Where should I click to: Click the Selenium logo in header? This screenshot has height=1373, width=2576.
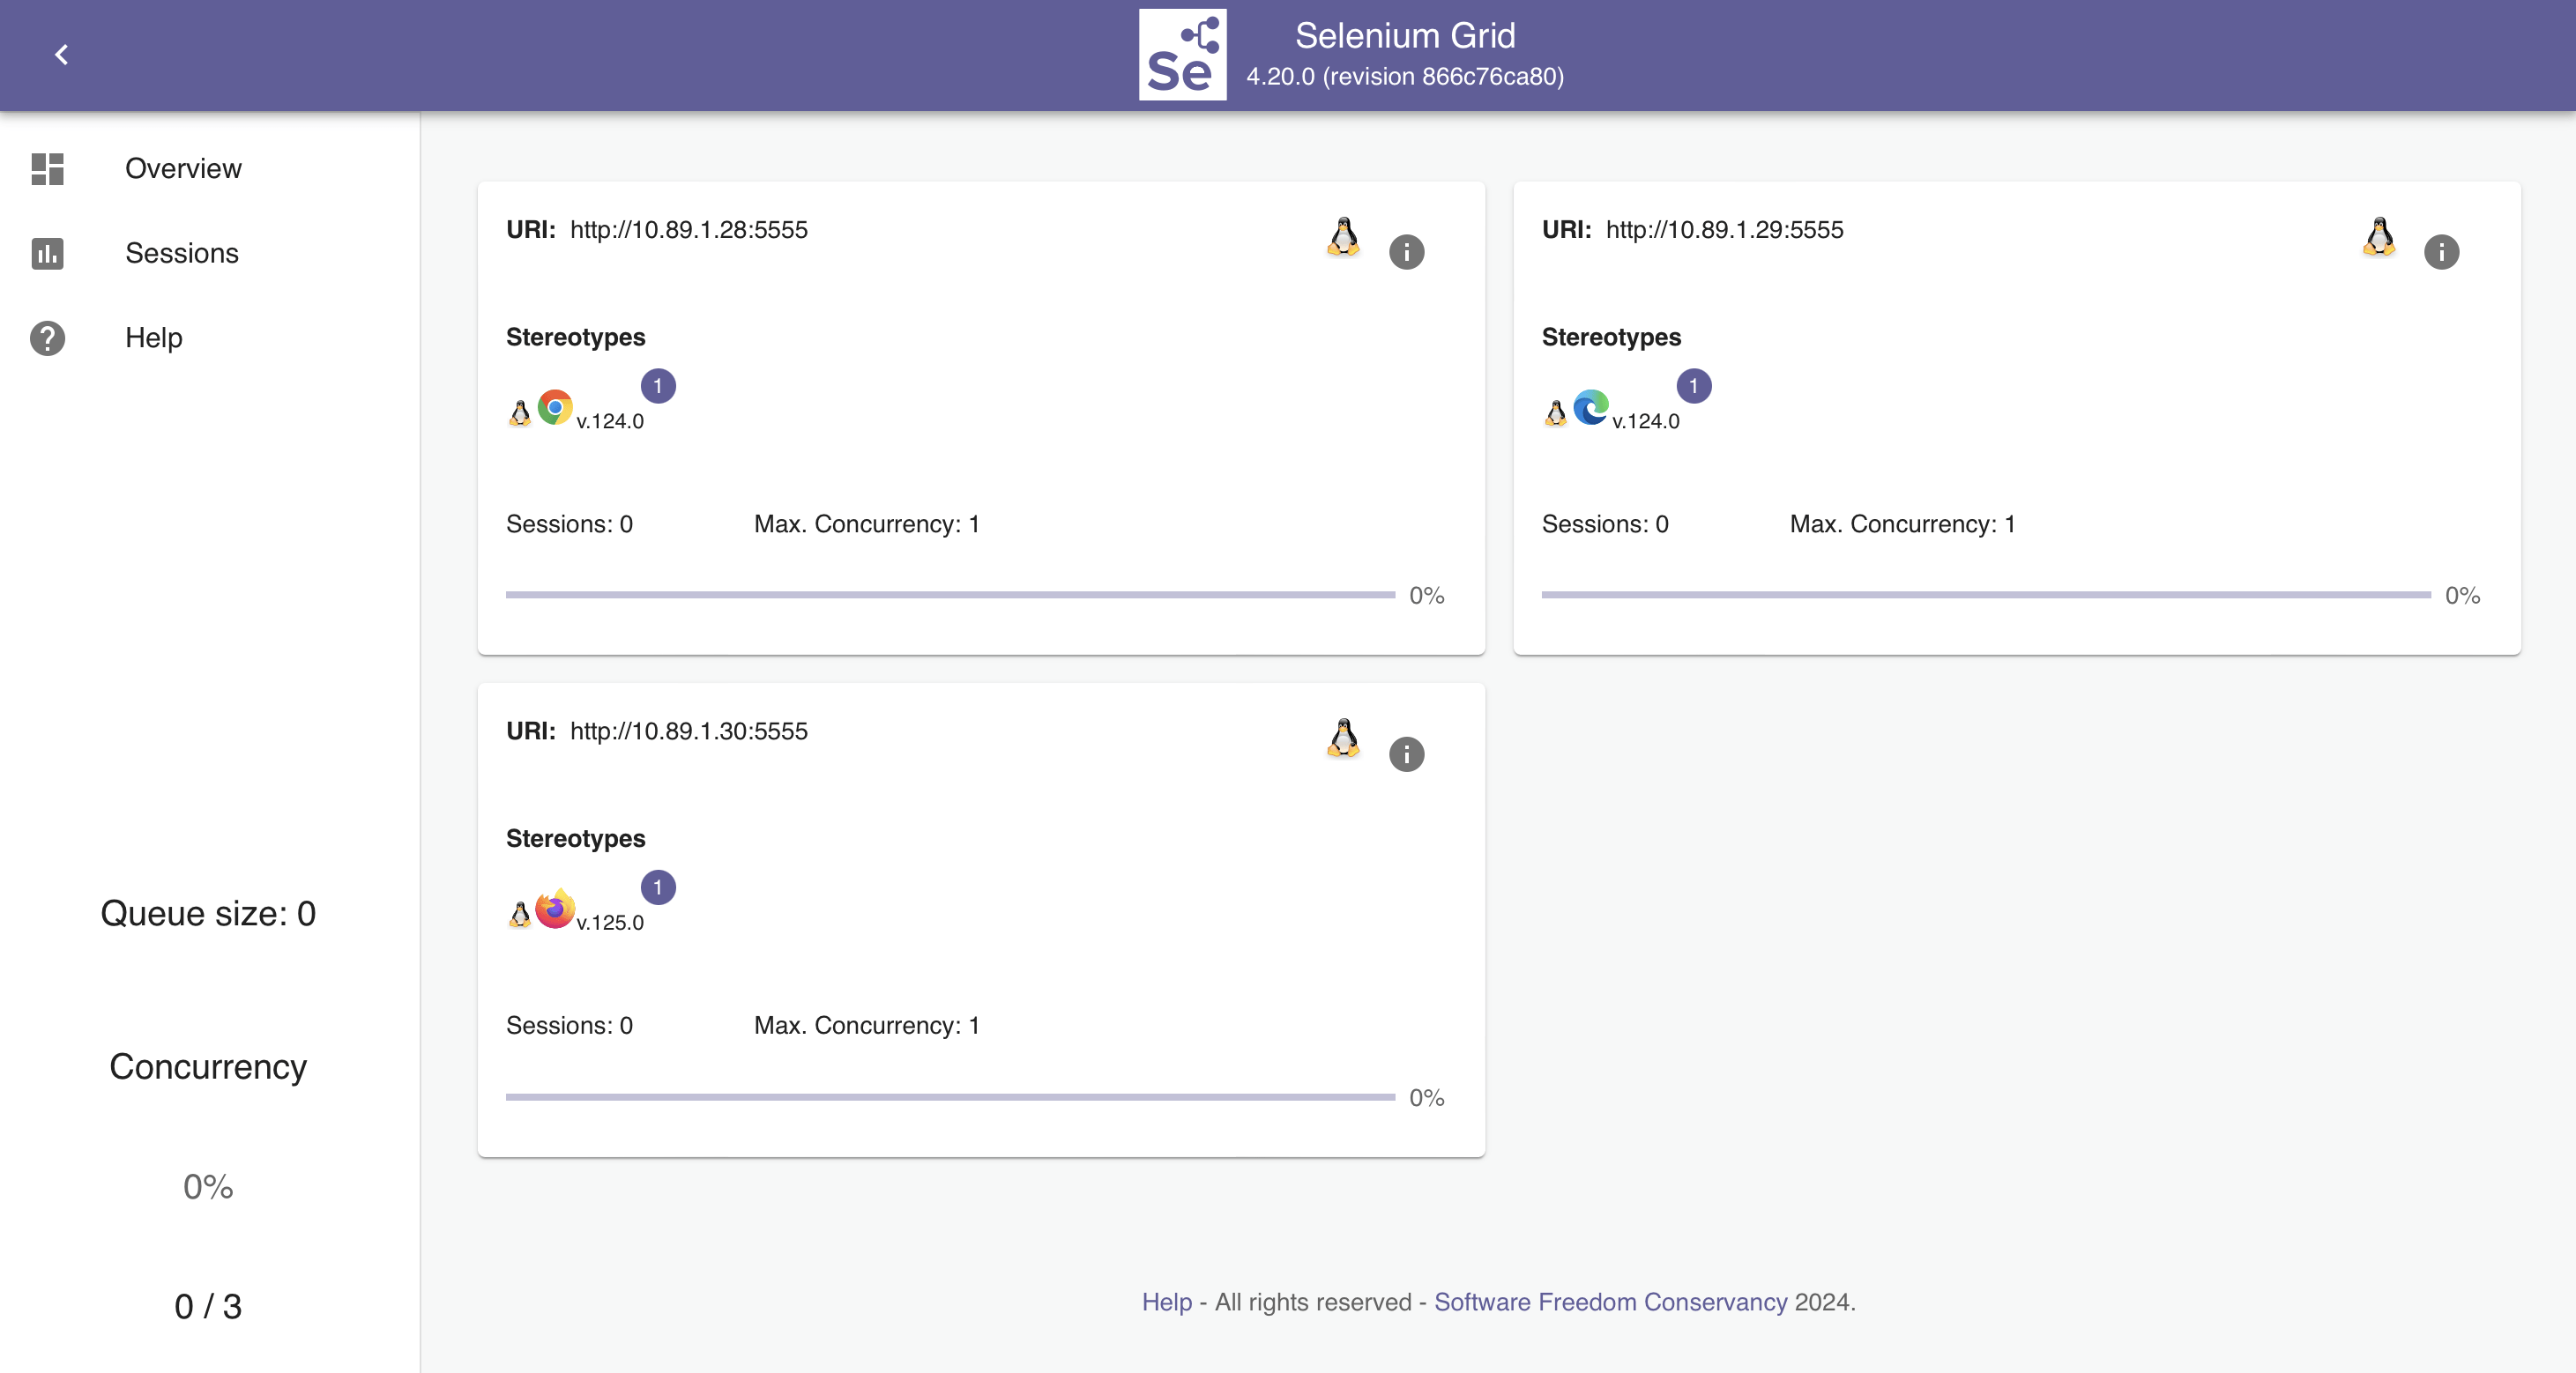click(x=1182, y=55)
